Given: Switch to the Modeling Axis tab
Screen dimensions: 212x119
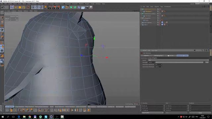Looking at the screenshot, I should (x=158, y=56).
